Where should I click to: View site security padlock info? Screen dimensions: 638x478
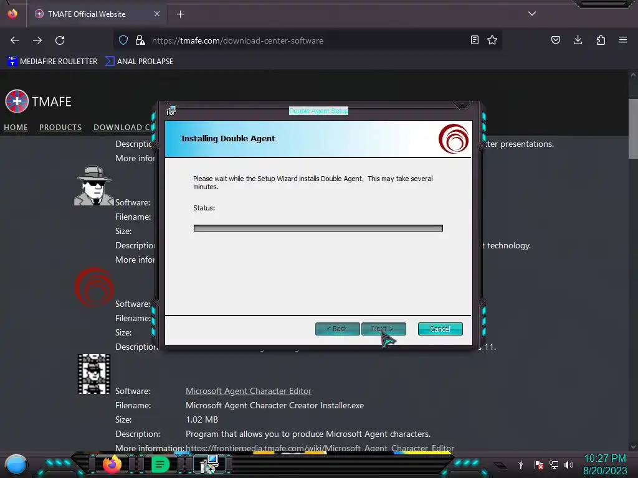140,40
